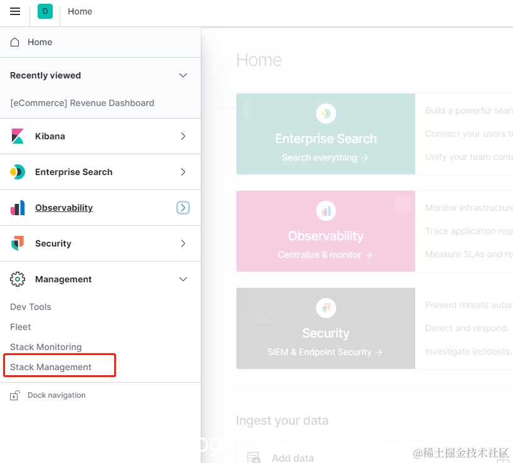
Task: Click 'Connect your users' description text
Action: click(469, 134)
